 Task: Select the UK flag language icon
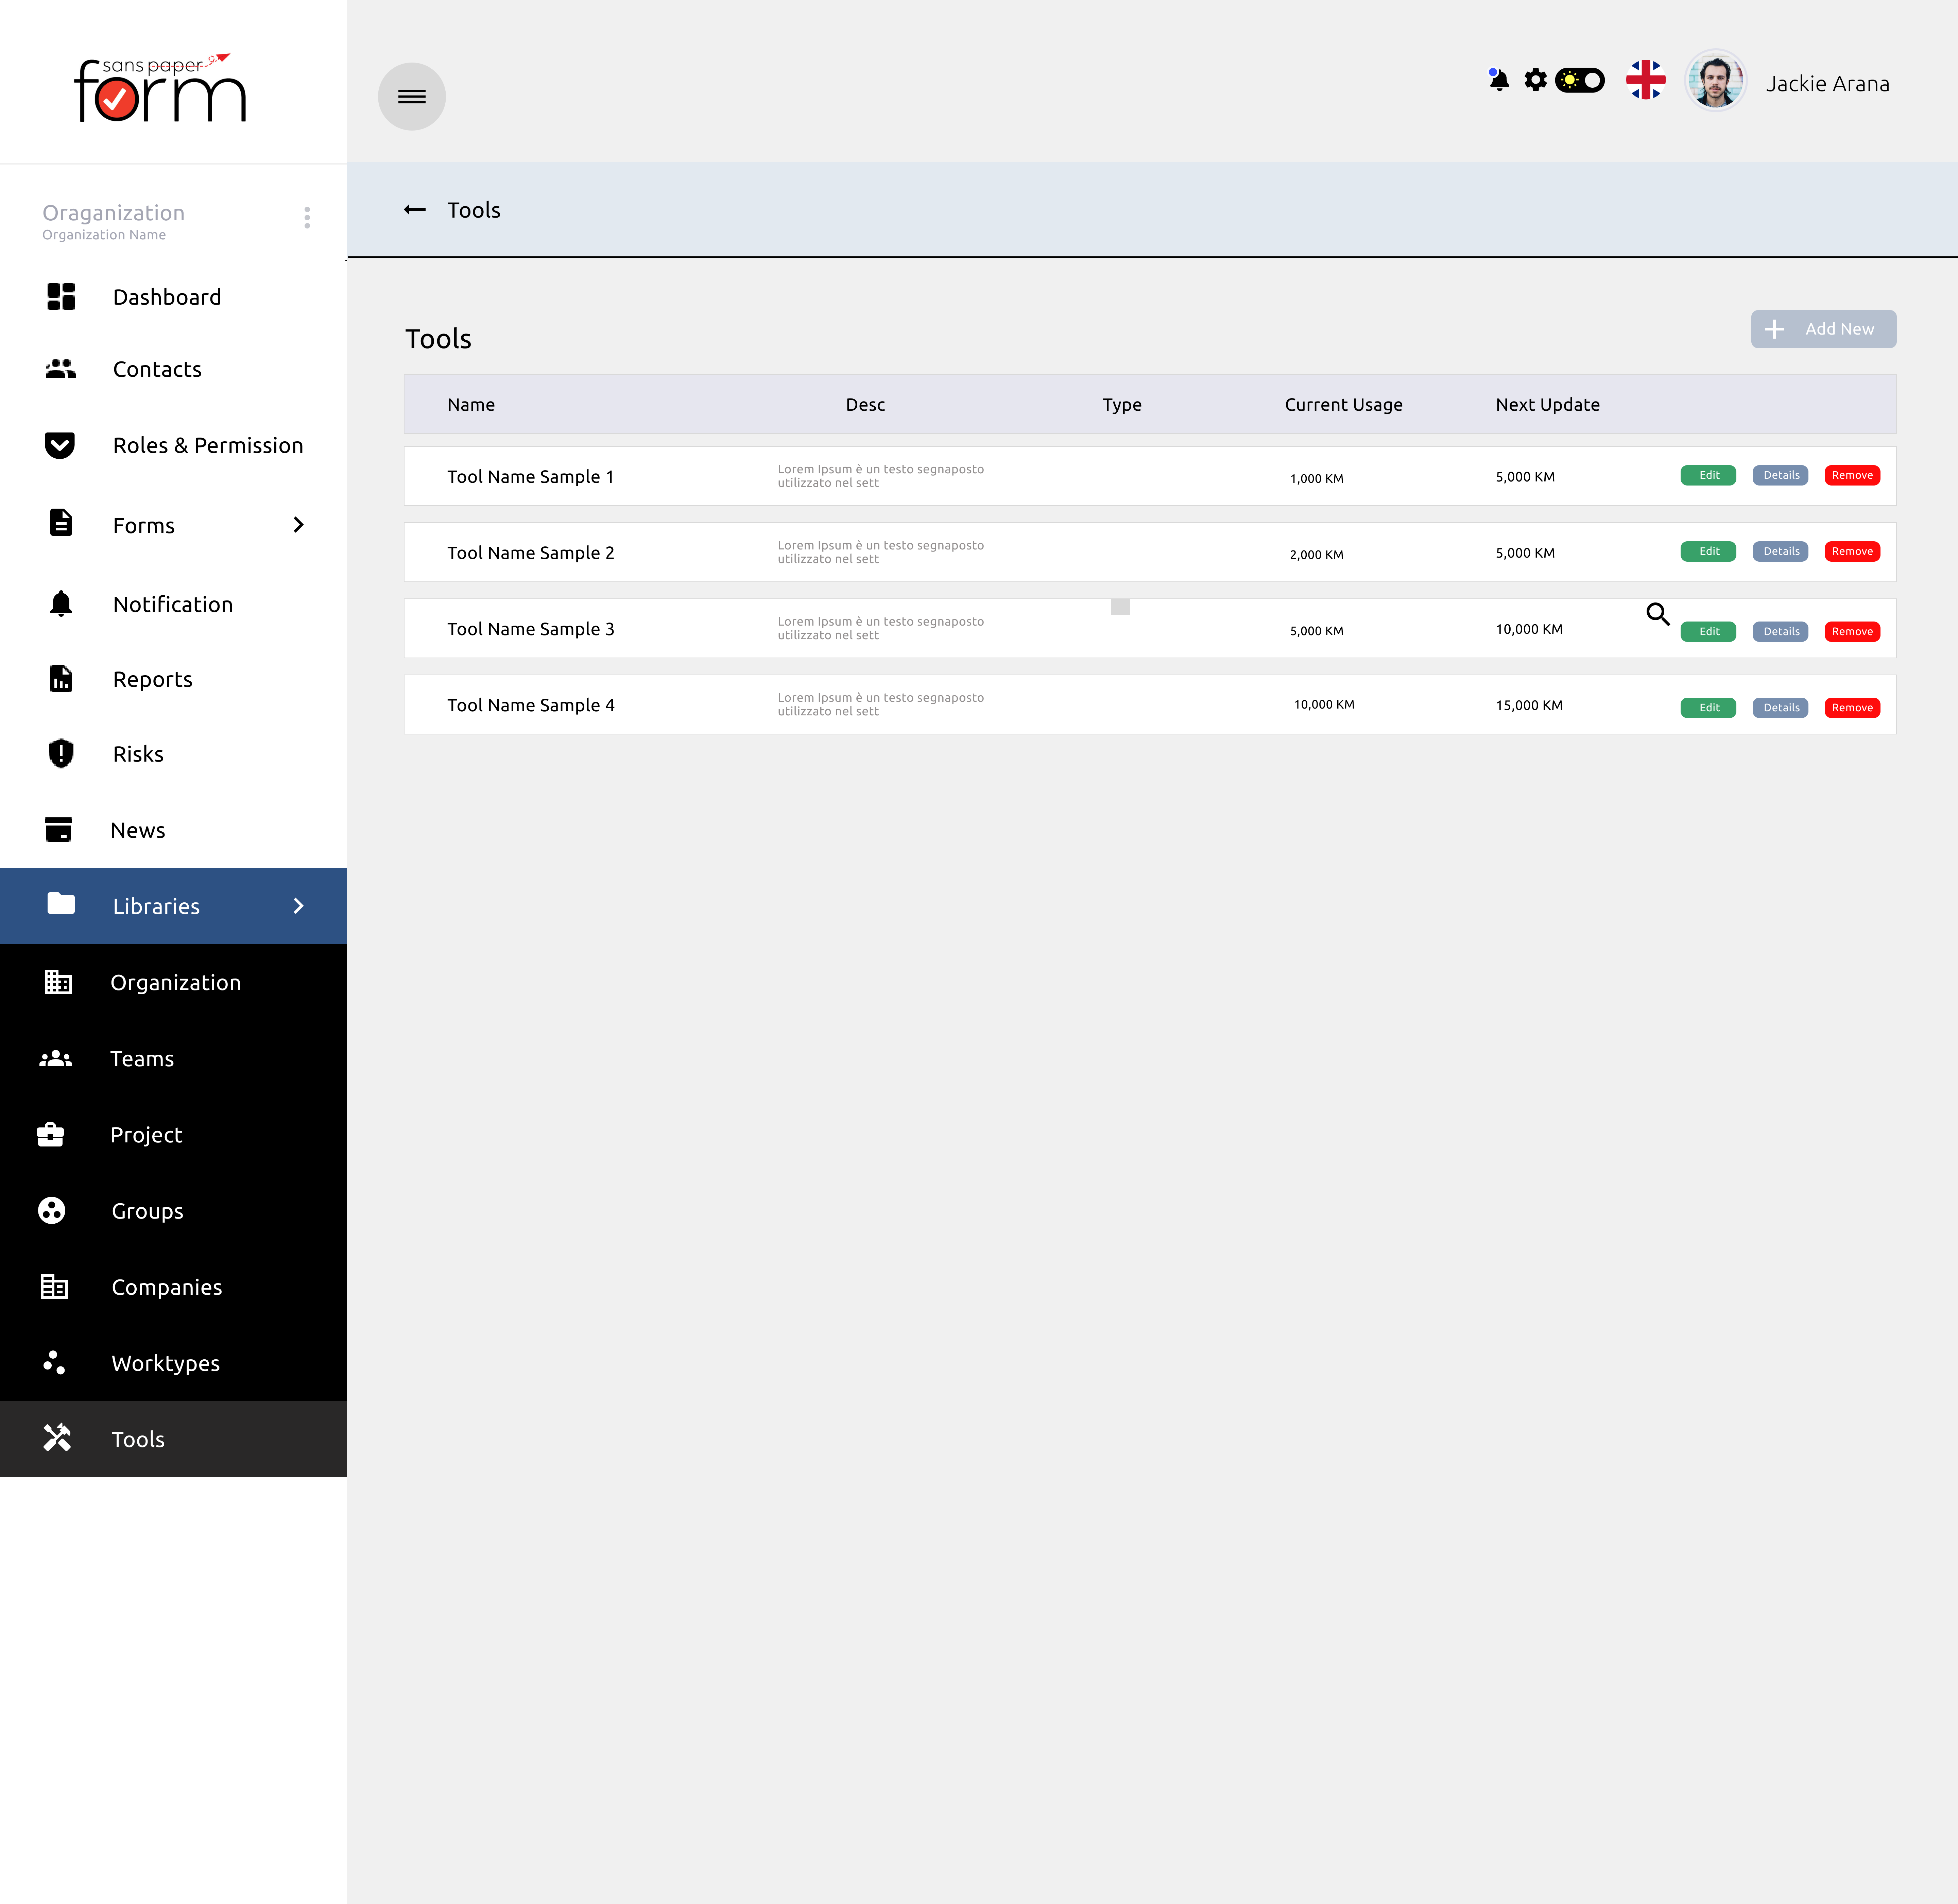point(1645,80)
